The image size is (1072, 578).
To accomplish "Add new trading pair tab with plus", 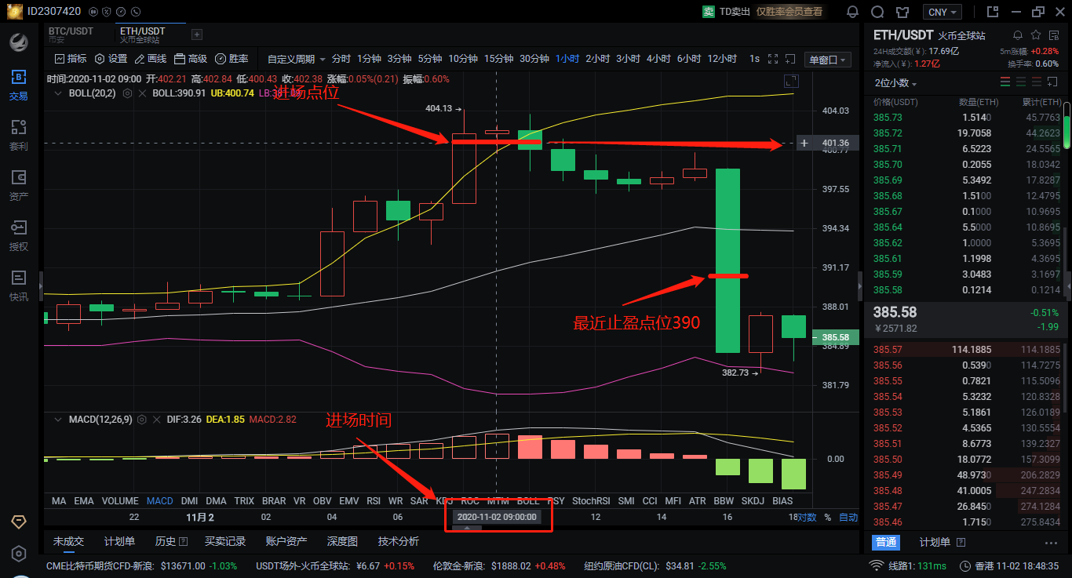I will (x=197, y=35).
